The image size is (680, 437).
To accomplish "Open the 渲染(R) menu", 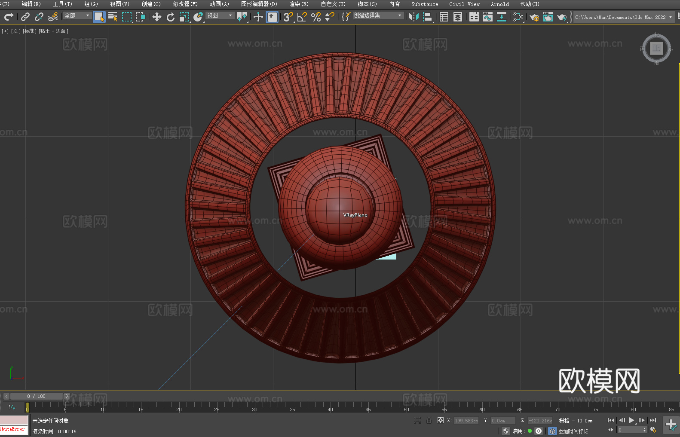I will coord(299,4).
